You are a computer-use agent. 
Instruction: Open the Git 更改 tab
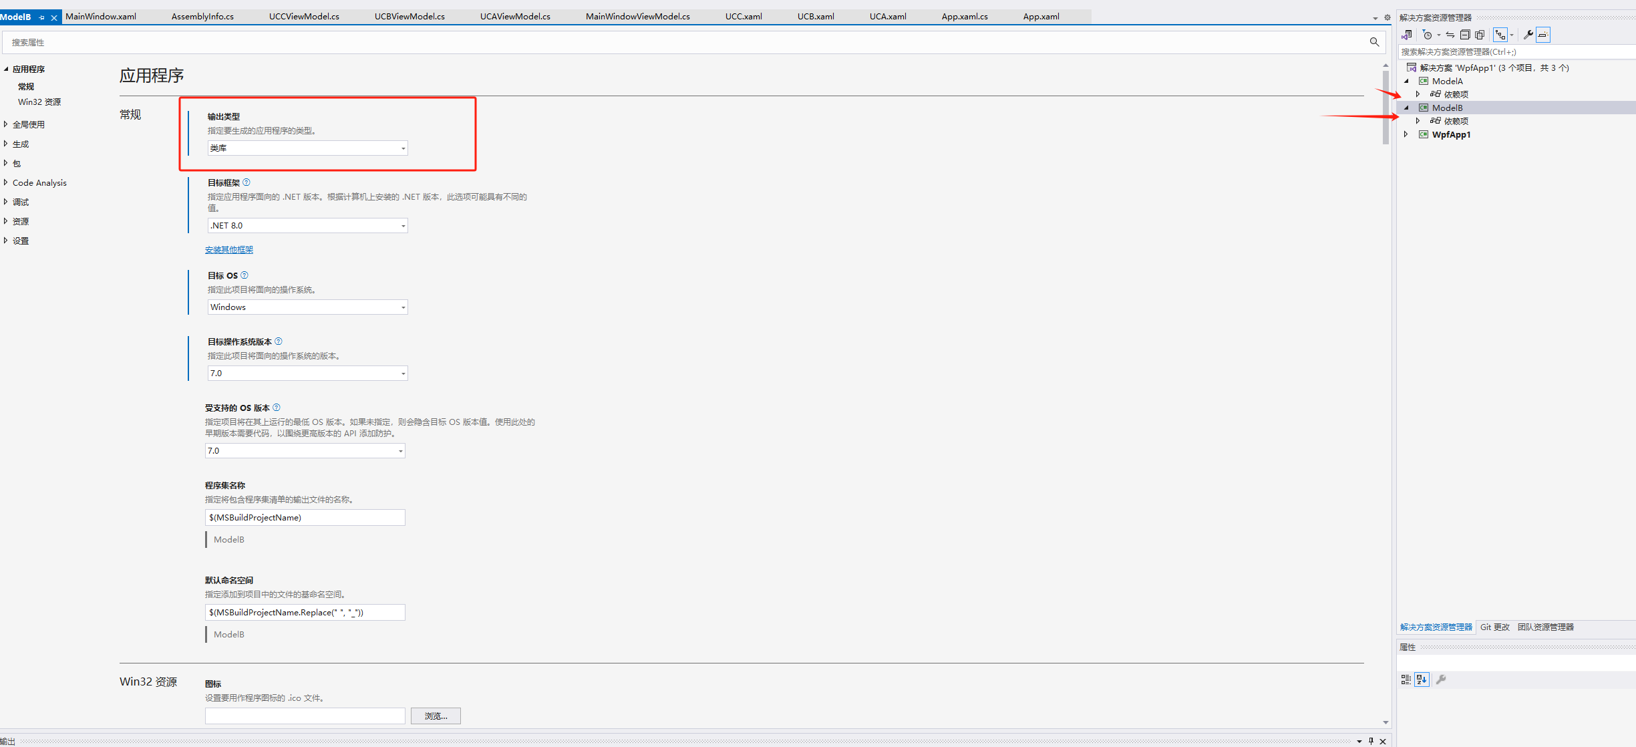pyautogui.click(x=1494, y=627)
